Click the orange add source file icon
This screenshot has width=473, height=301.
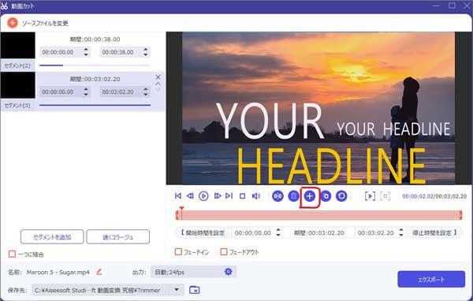tap(13, 23)
